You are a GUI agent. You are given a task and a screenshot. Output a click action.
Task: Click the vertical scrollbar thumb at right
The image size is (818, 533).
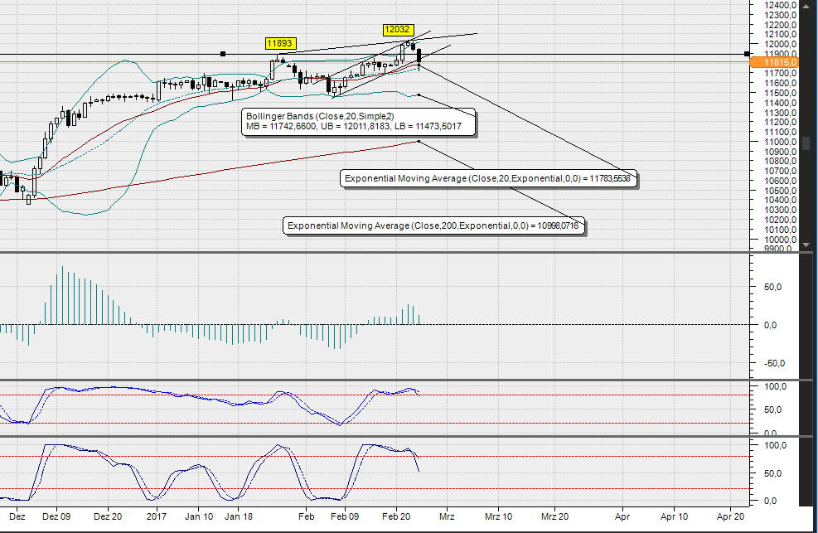(x=806, y=143)
